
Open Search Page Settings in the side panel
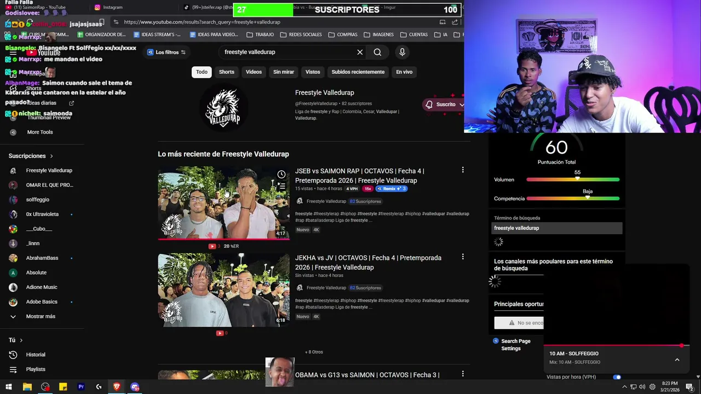(512, 345)
